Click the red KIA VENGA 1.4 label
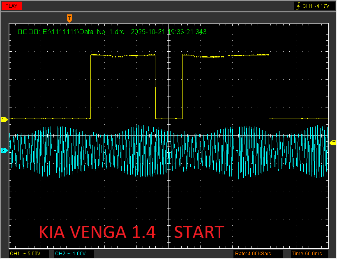The image size is (337, 259). click(97, 232)
